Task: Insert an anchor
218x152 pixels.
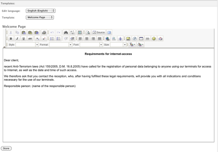Action: [120, 39]
